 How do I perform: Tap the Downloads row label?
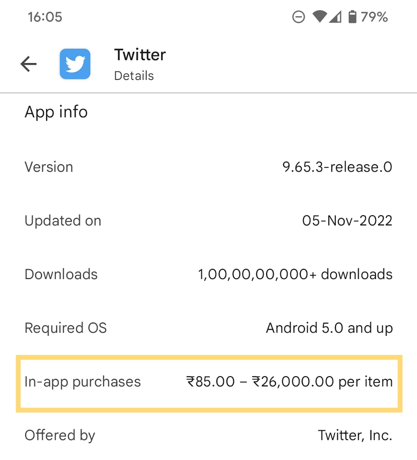(x=61, y=274)
